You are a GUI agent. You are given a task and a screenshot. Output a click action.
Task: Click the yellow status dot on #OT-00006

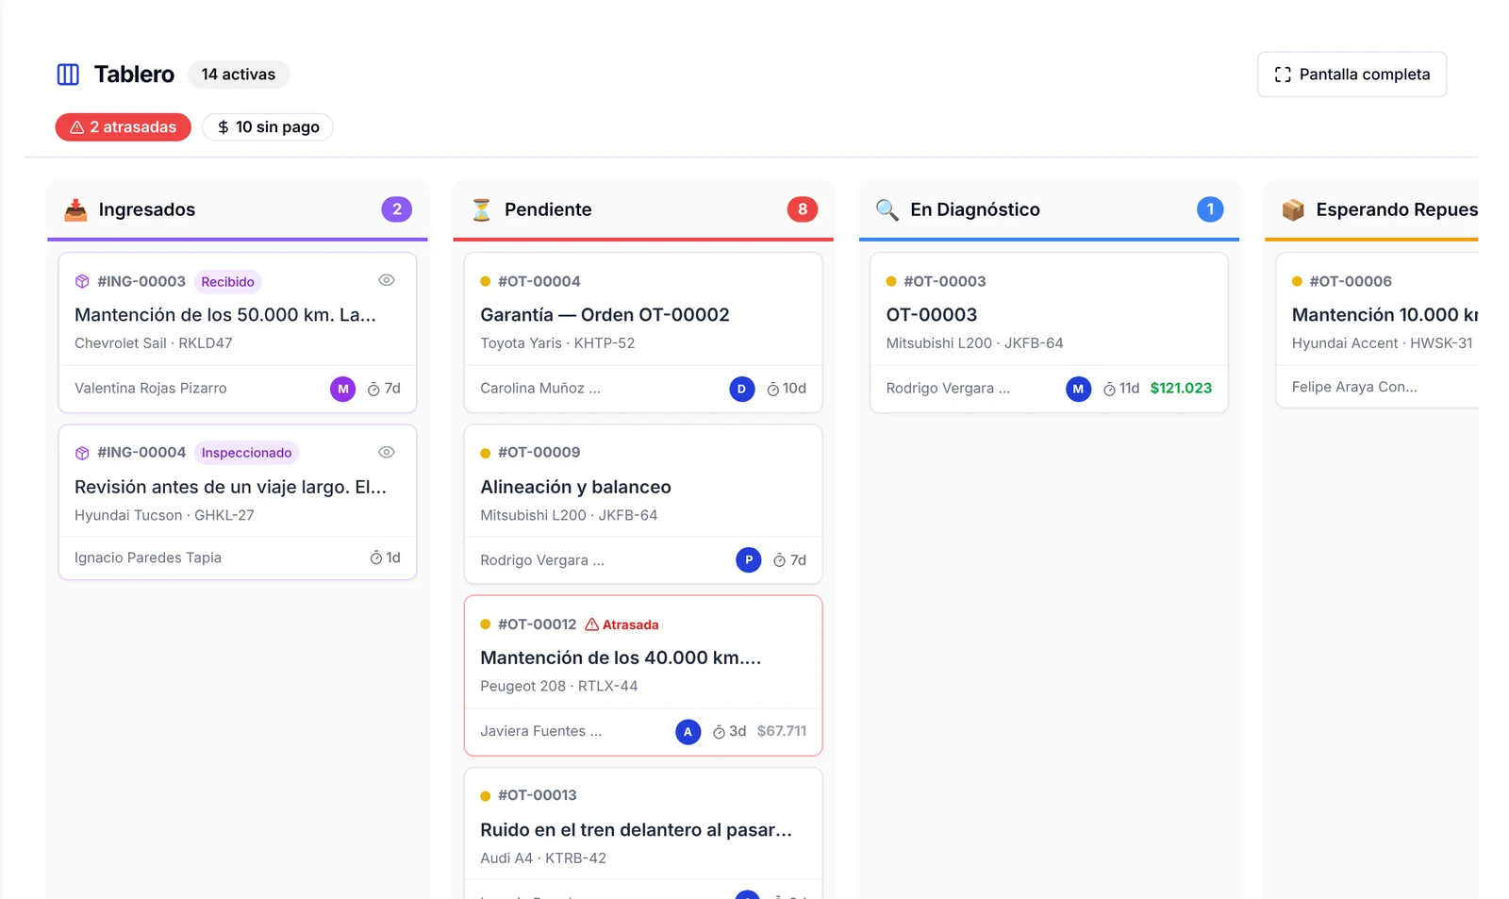point(1297,281)
